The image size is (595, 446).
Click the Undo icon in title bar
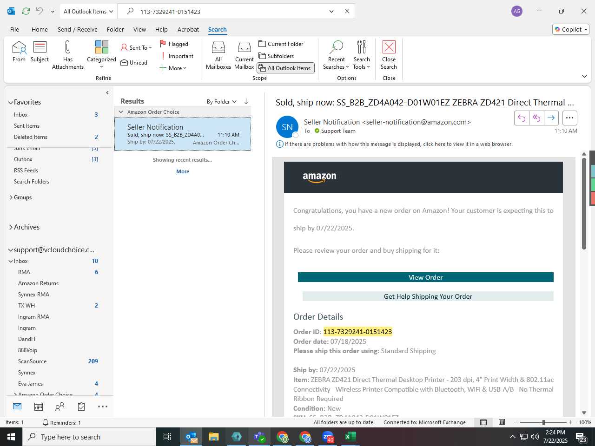[40, 11]
